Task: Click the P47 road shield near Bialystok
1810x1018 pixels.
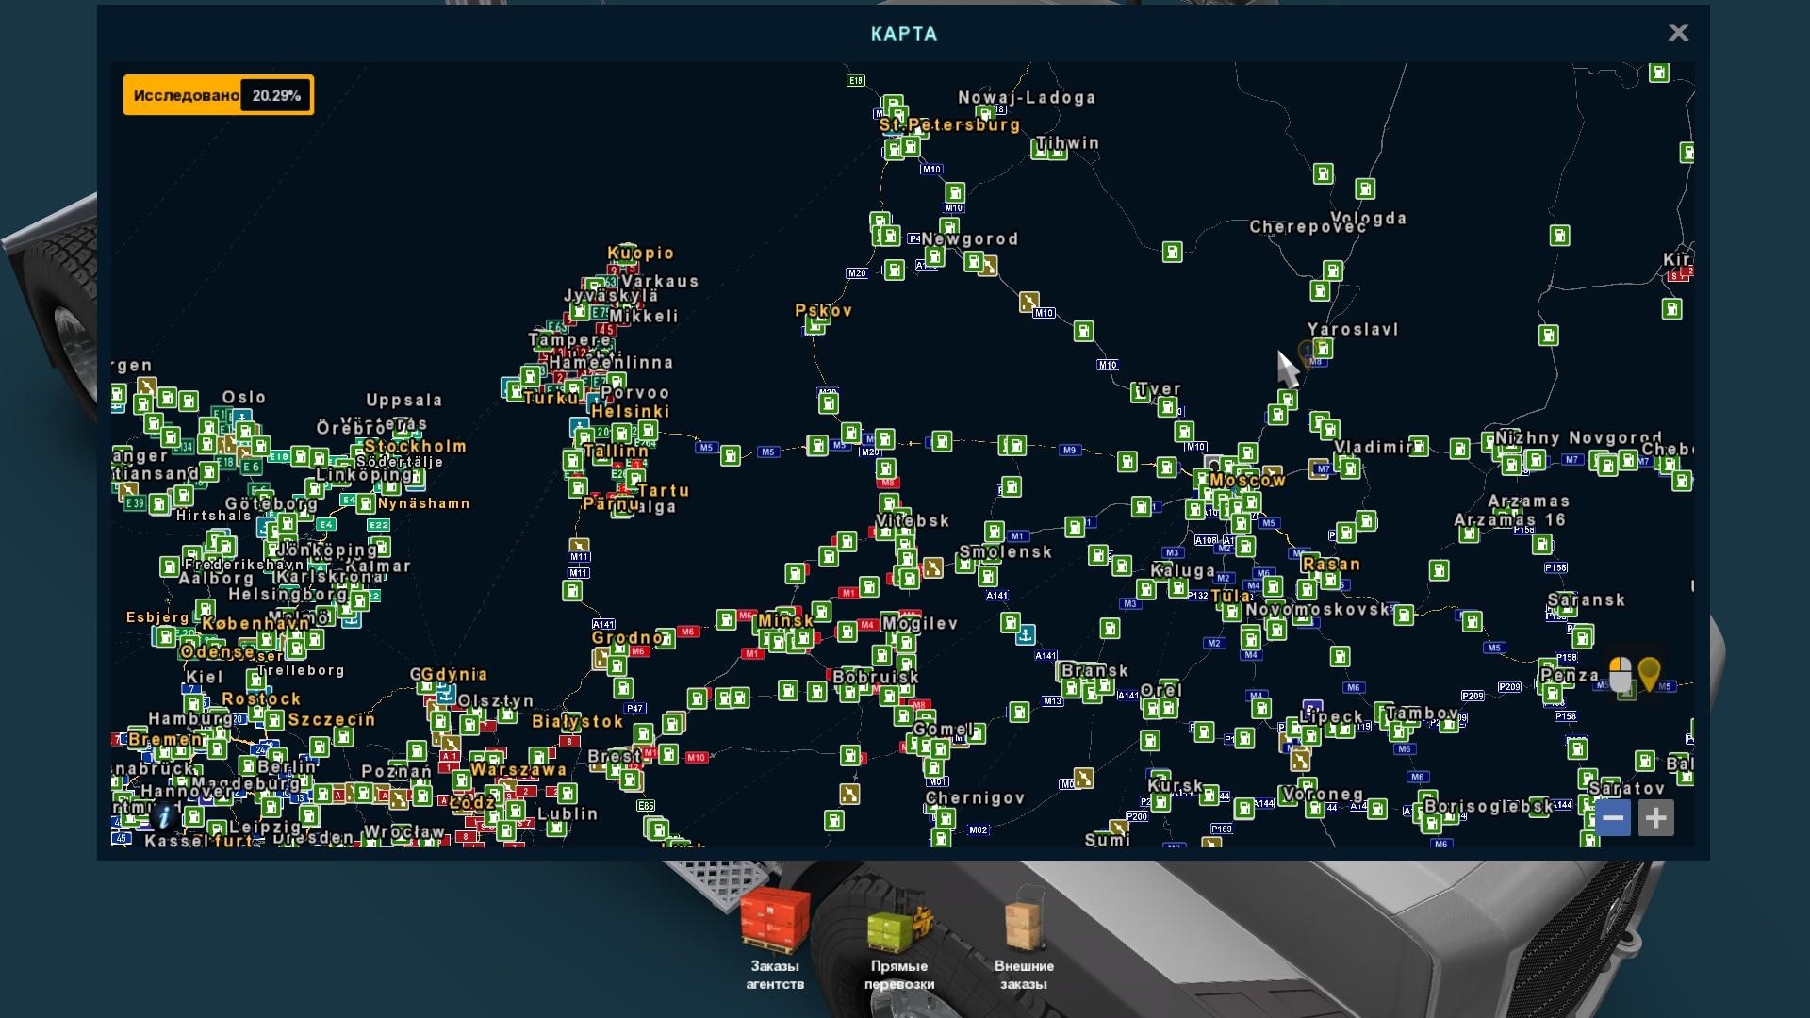Action: 634,709
